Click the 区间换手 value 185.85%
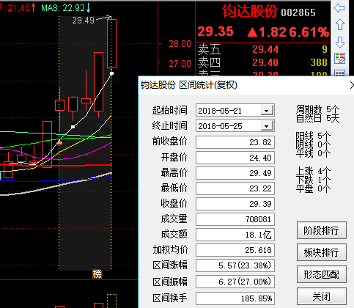 (x=235, y=298)
